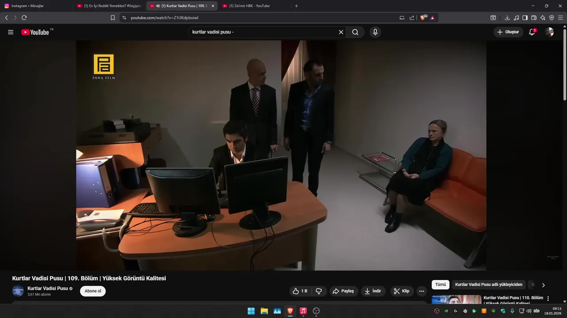Viewport: 567px width, 318px height.
Task: Show next filter chips with chevron
Action: [x=544, y=285]
